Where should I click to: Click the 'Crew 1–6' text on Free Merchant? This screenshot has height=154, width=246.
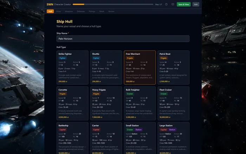tap(130, 71)
